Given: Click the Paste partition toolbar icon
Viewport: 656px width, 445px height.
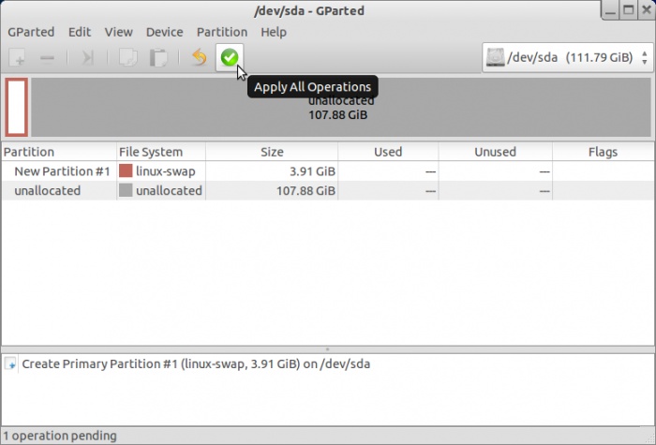Looking at the screenshot, I should 158,57.
